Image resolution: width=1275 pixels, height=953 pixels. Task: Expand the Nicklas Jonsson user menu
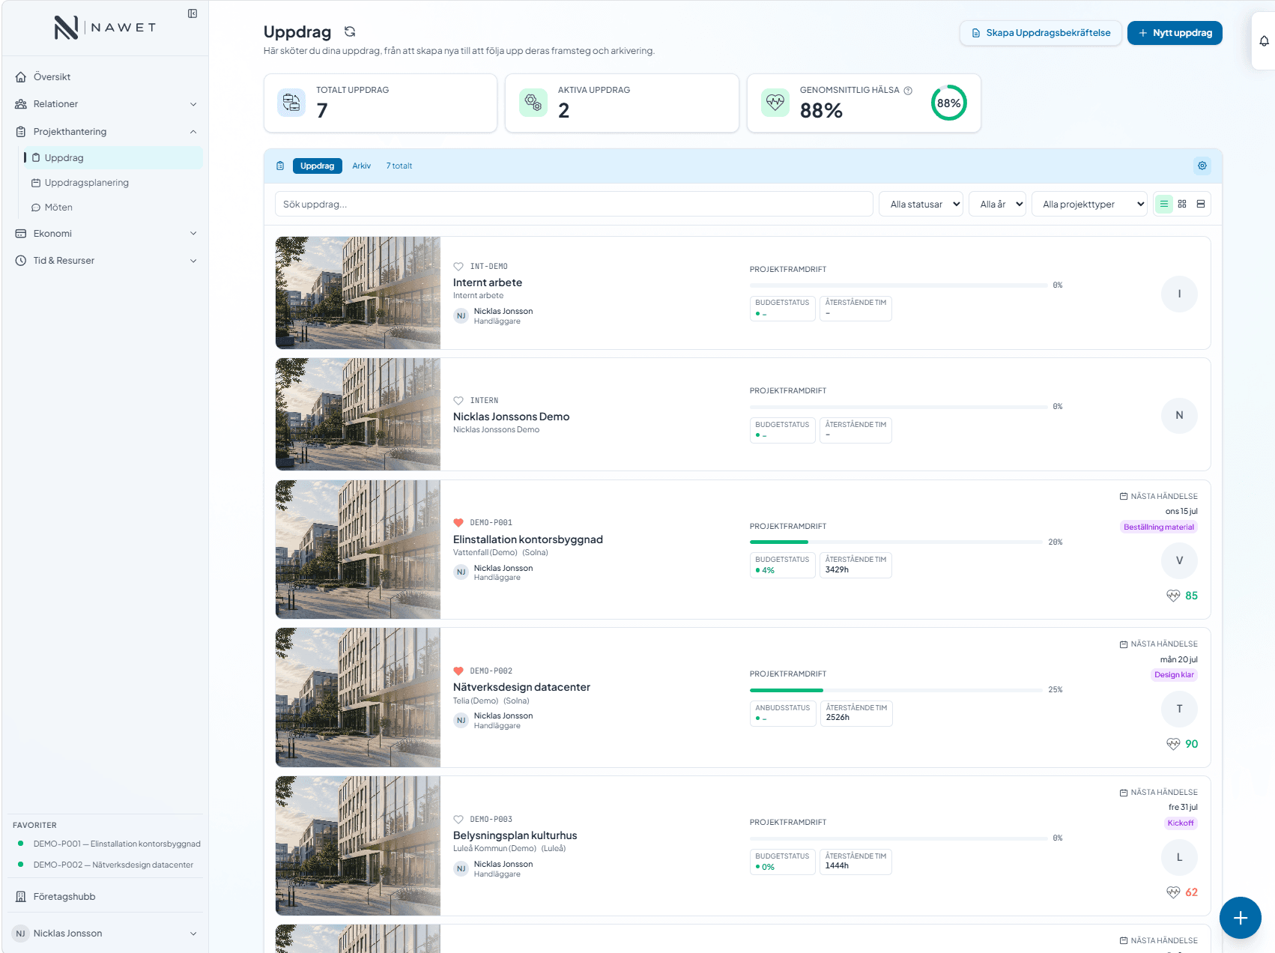(x=106, y=934)
